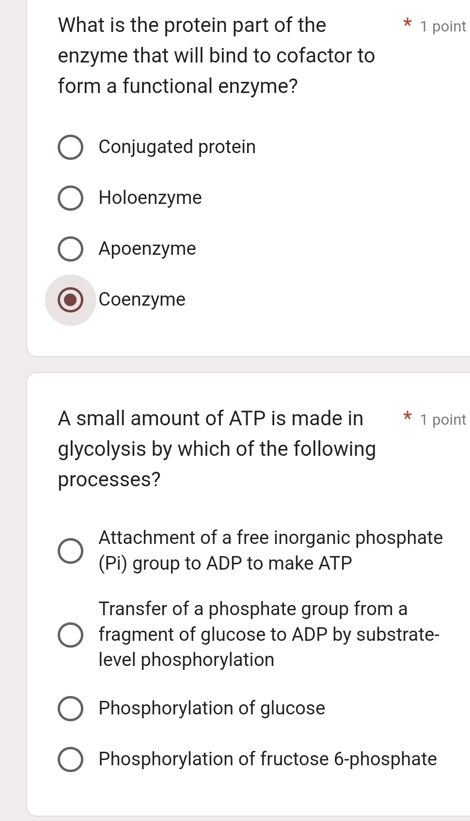
Task: Select the free inorganic phosphate attachment option
Action: coord(71,550)
